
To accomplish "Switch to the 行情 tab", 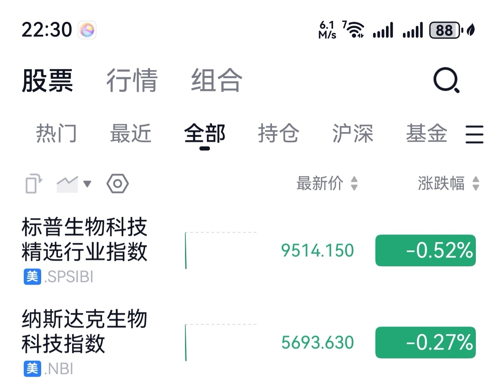I will tap(131, 80).
